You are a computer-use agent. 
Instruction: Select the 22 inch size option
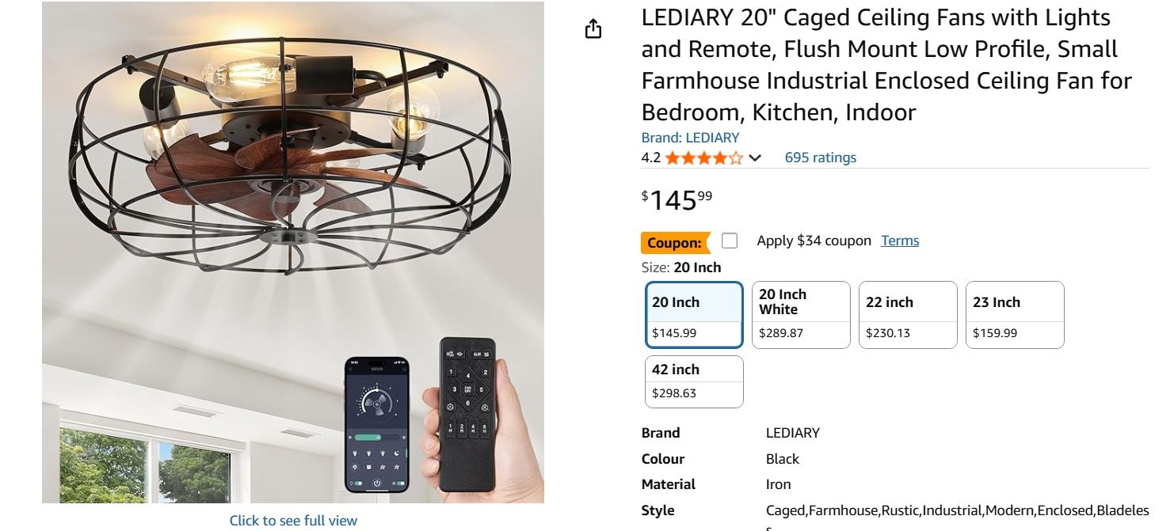point(908,315)
